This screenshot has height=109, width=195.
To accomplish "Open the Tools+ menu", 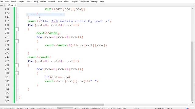I will point(66,2).
